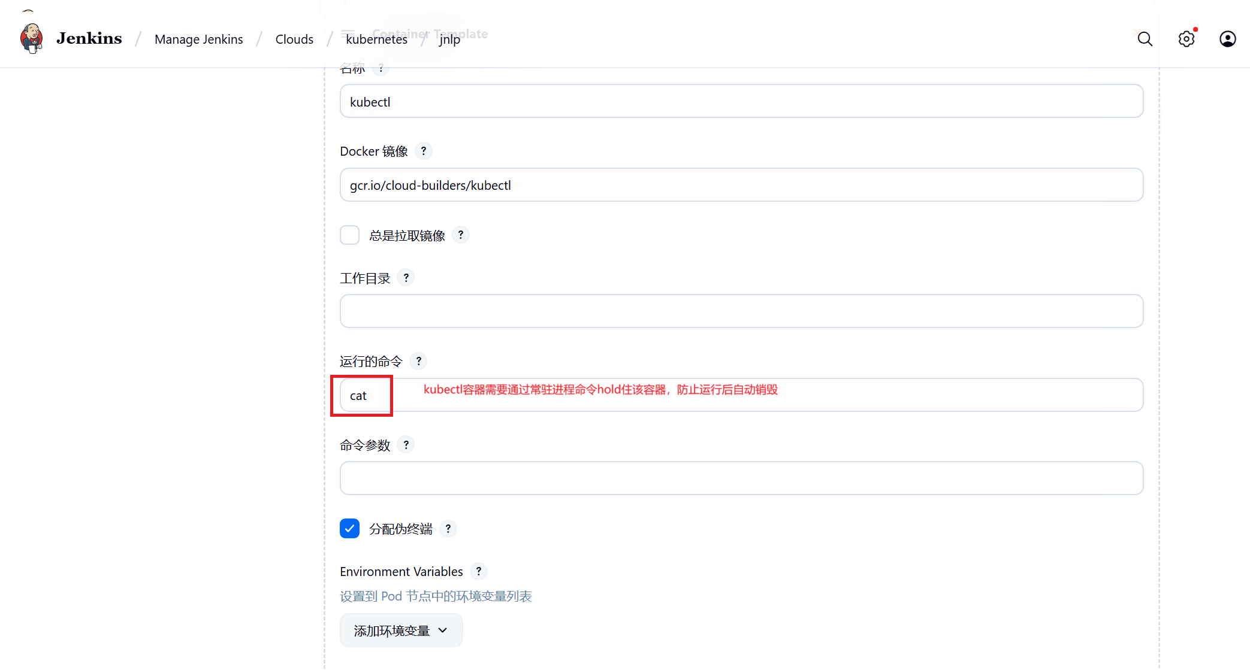Open the user account icon
This screenshot has height=670, width=1250.
[1227, 39]
